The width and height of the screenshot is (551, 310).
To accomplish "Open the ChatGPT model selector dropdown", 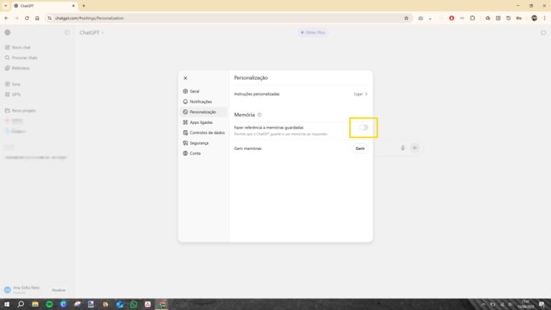I will tap(92, 33).
